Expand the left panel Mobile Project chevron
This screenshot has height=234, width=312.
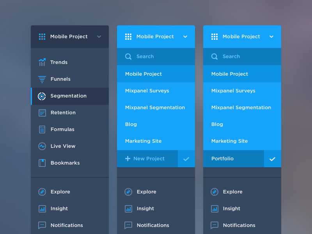[99, 37]
